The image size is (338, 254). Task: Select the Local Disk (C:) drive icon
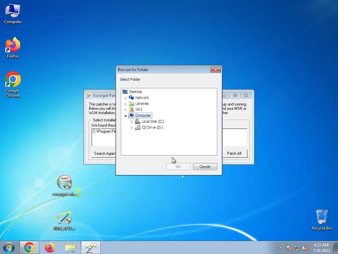(138, 121)
